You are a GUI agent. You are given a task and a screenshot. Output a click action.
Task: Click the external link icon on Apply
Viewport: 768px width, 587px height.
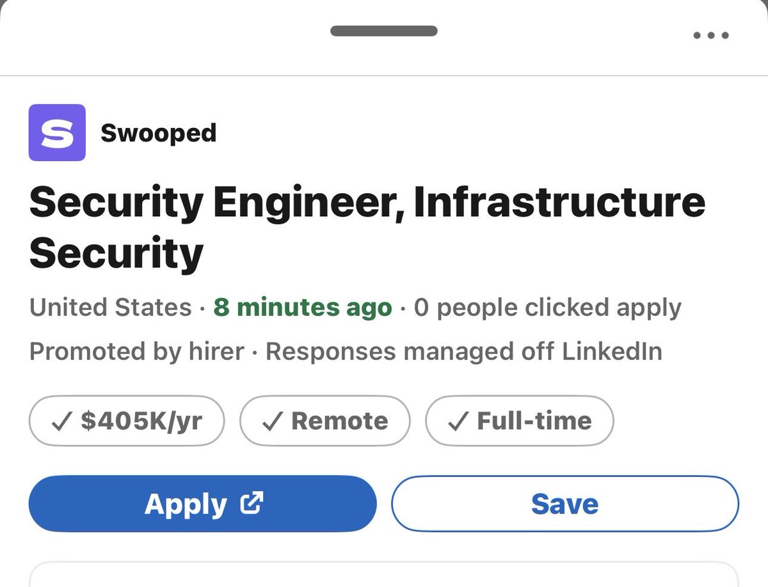tap(252, 503)
